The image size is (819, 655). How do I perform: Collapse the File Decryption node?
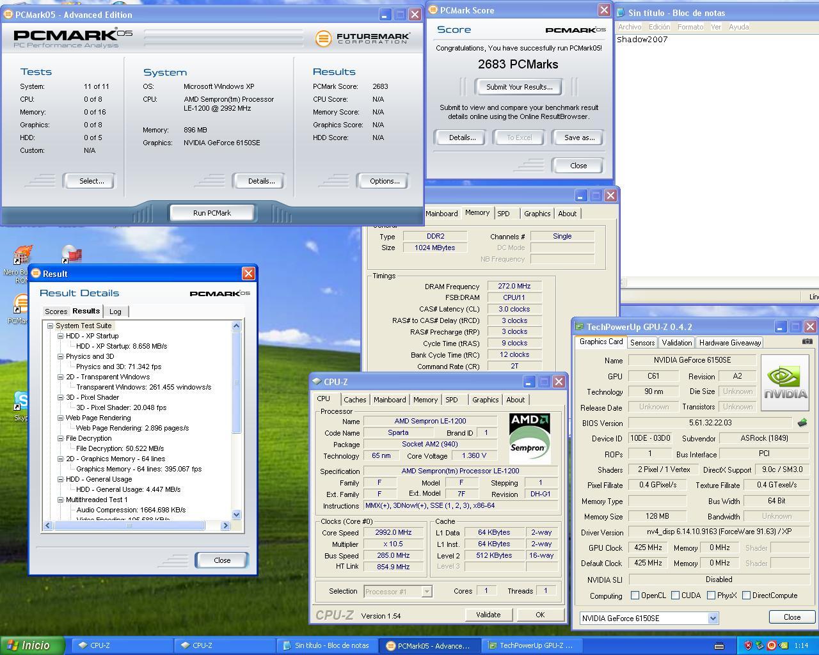(60, 438)
